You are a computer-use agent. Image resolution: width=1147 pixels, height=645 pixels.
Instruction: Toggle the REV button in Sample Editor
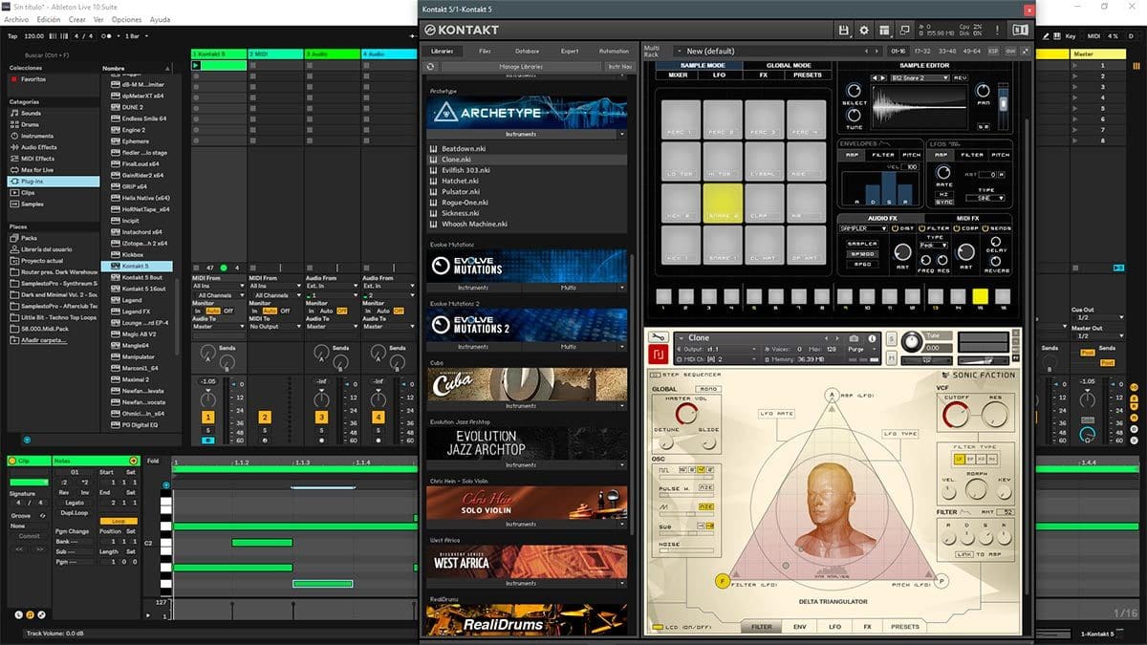(x=960, y=77)
